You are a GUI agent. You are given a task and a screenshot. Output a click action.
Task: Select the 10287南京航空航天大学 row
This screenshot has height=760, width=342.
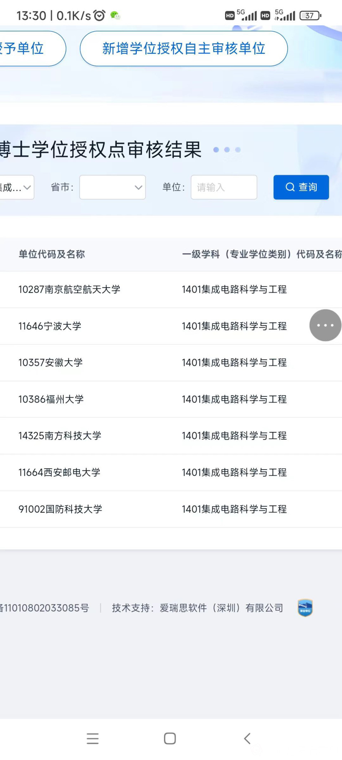coord(69,289)
